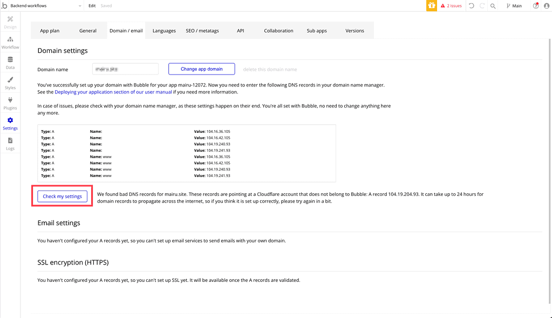The image size is (552, 318).
Task: Open the Edit menu
Action: (x=92, y=6)
